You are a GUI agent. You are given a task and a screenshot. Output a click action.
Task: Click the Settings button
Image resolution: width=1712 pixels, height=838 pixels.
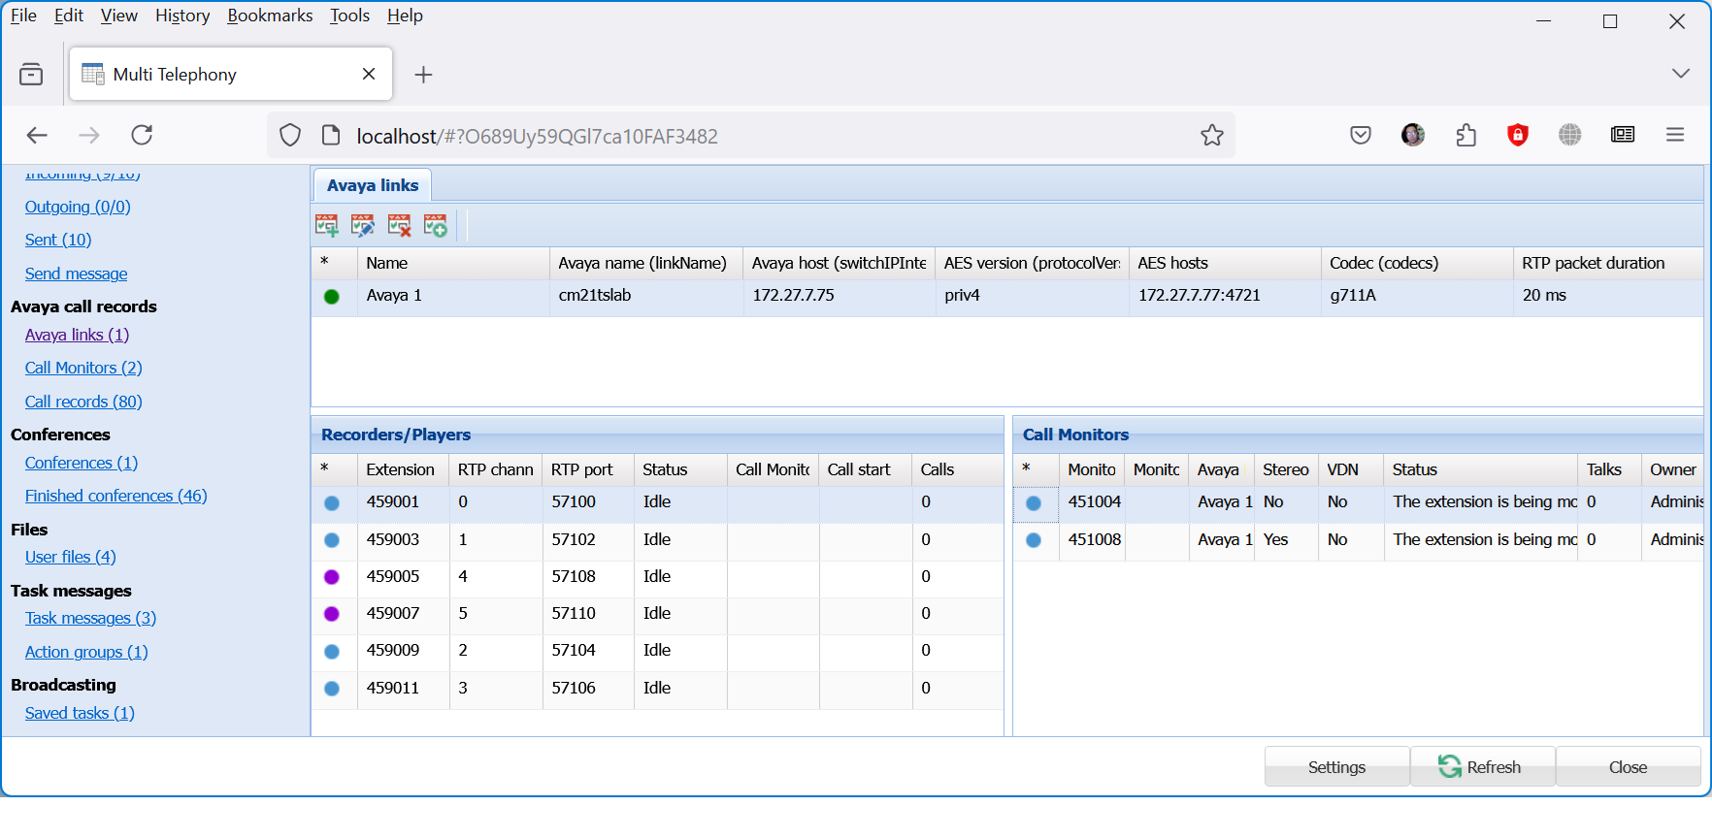[1336, 767]
